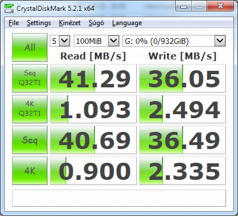This screenshot has width=238, height=217.
Task: Start the Seq Q32T1 test
Action: 30,78
